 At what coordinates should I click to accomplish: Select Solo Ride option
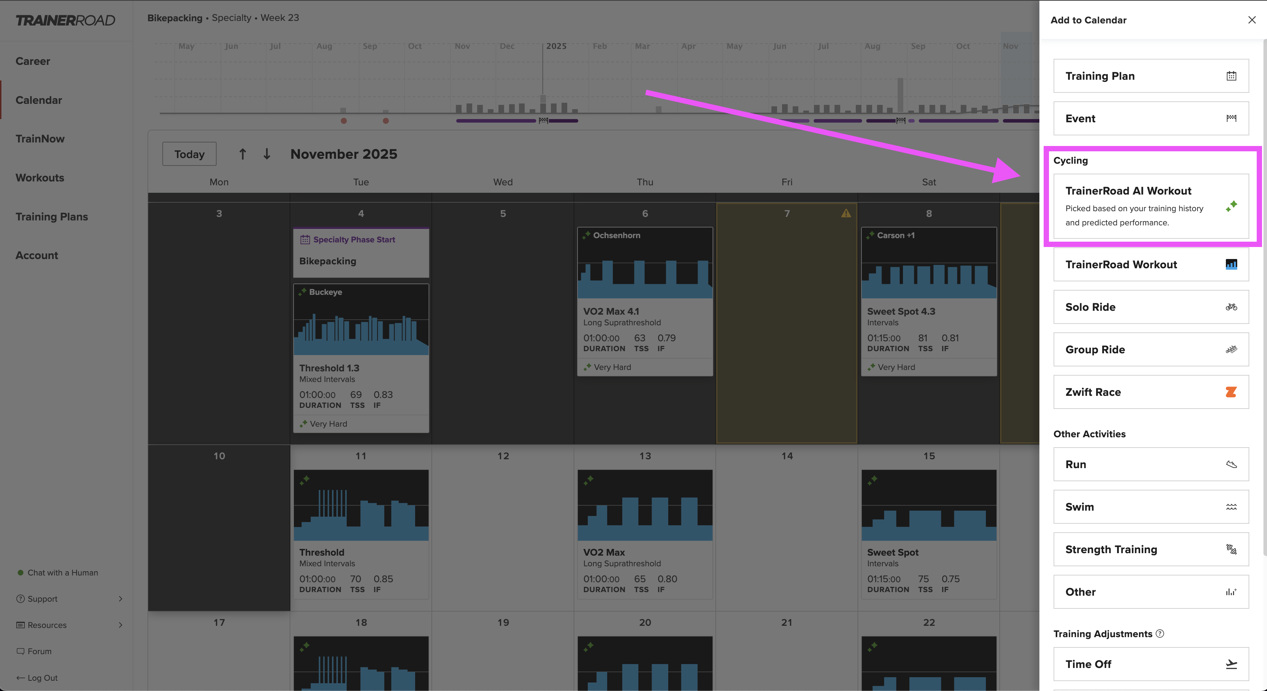point(1151,307)
